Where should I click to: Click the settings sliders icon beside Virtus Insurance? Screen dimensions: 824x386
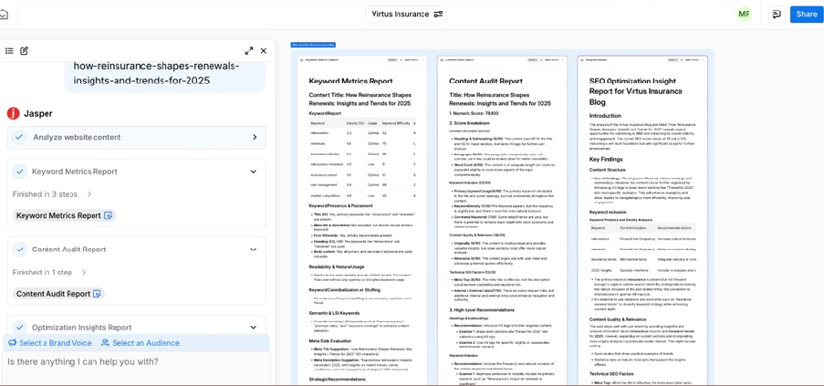pos(438,15)
